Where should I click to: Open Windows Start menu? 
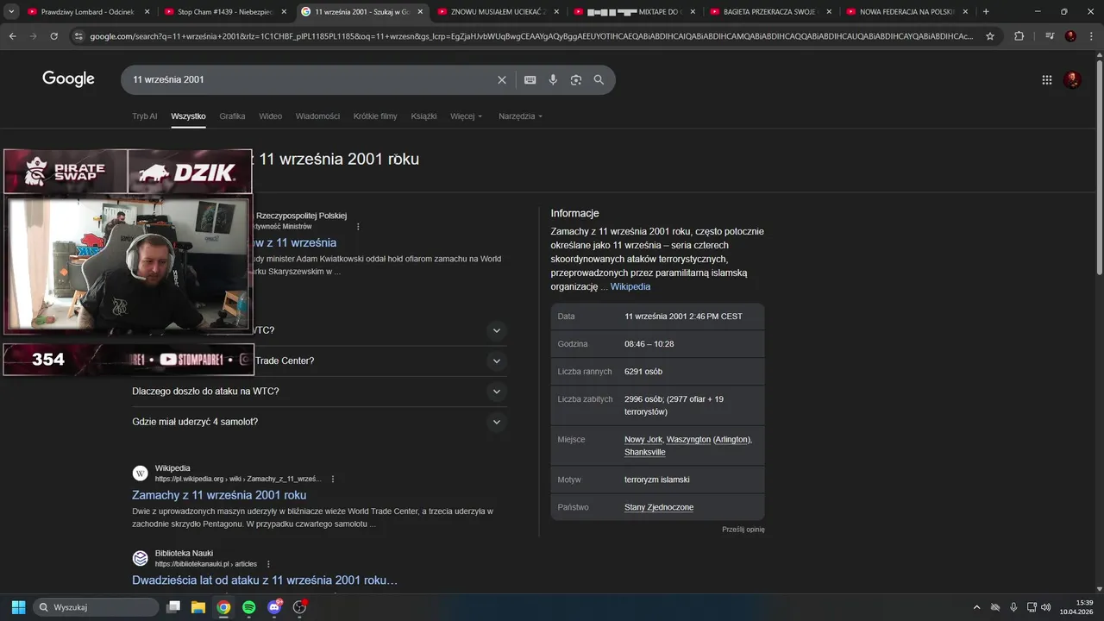18,607
